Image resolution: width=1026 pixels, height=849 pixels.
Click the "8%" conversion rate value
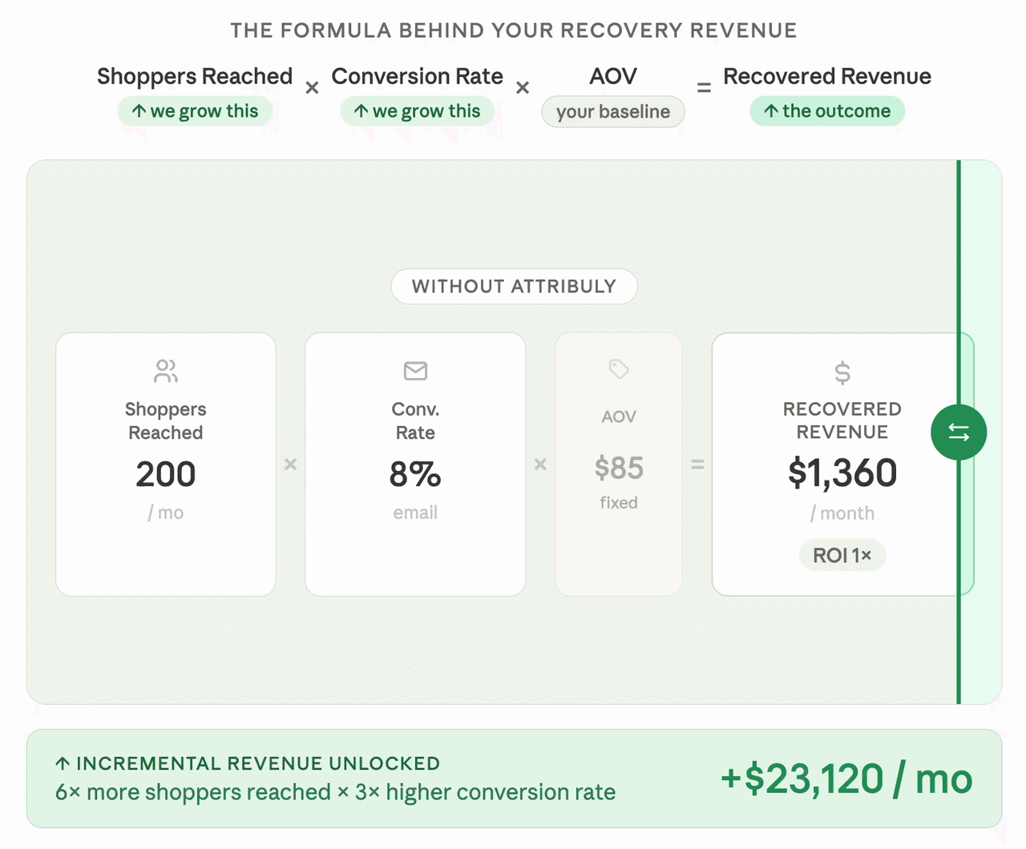[415, 474]
